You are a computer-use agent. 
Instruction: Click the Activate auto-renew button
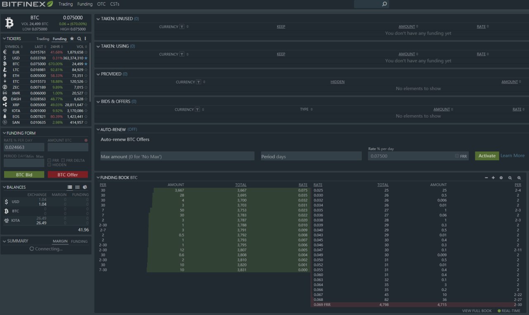tap(486, 156)
